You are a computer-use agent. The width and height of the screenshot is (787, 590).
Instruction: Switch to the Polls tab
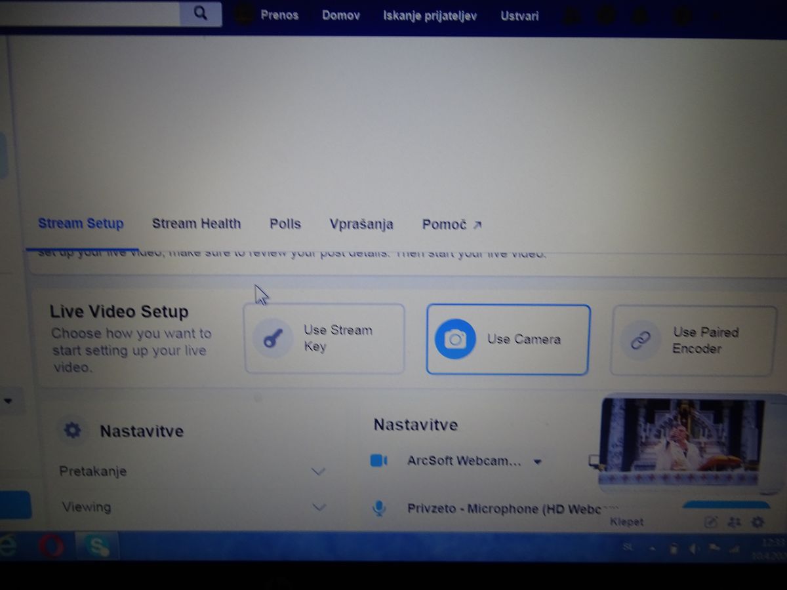[285, 224]
